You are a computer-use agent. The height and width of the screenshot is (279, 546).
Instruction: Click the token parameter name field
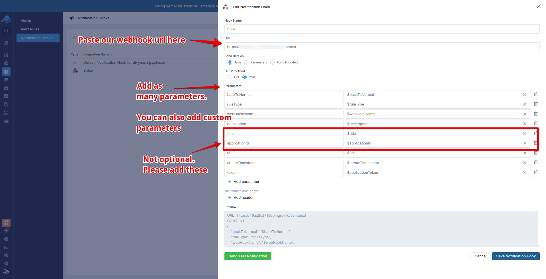click(284, 173)
